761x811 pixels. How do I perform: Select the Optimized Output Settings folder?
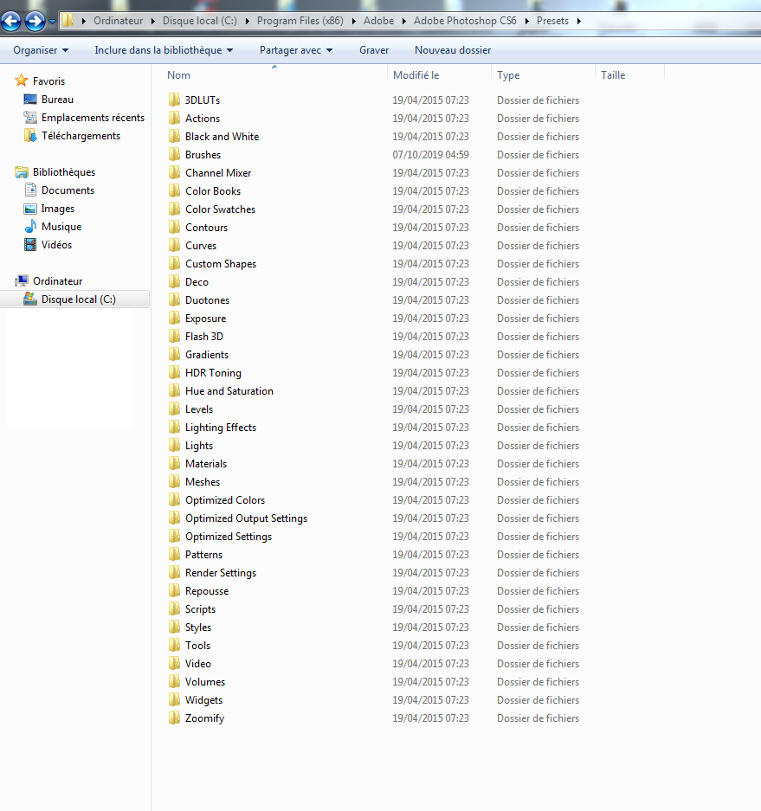[x=246, y=518]
